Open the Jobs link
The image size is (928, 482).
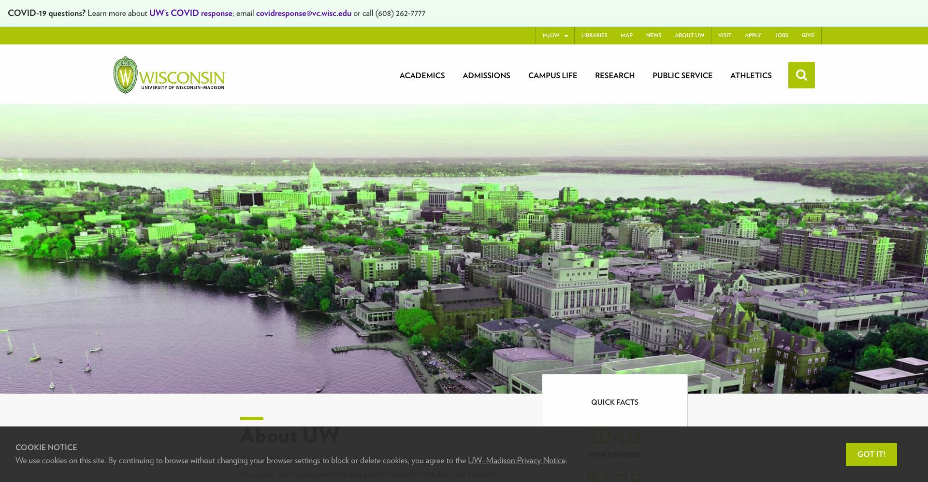click(781, 35)
